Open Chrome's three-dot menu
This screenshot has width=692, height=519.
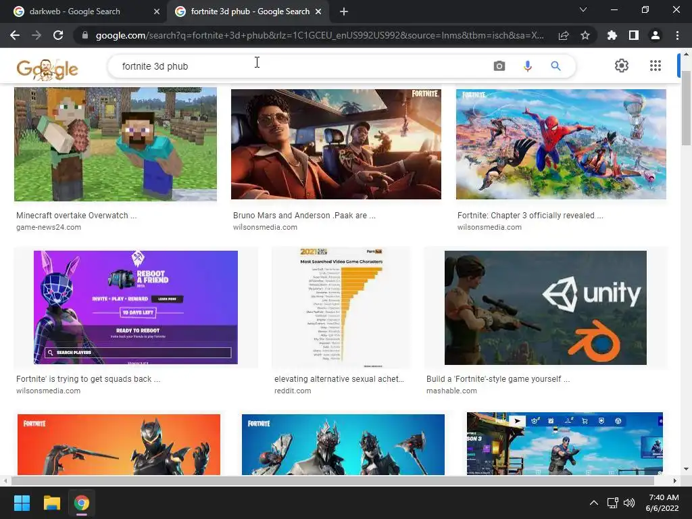pos(677,35)
